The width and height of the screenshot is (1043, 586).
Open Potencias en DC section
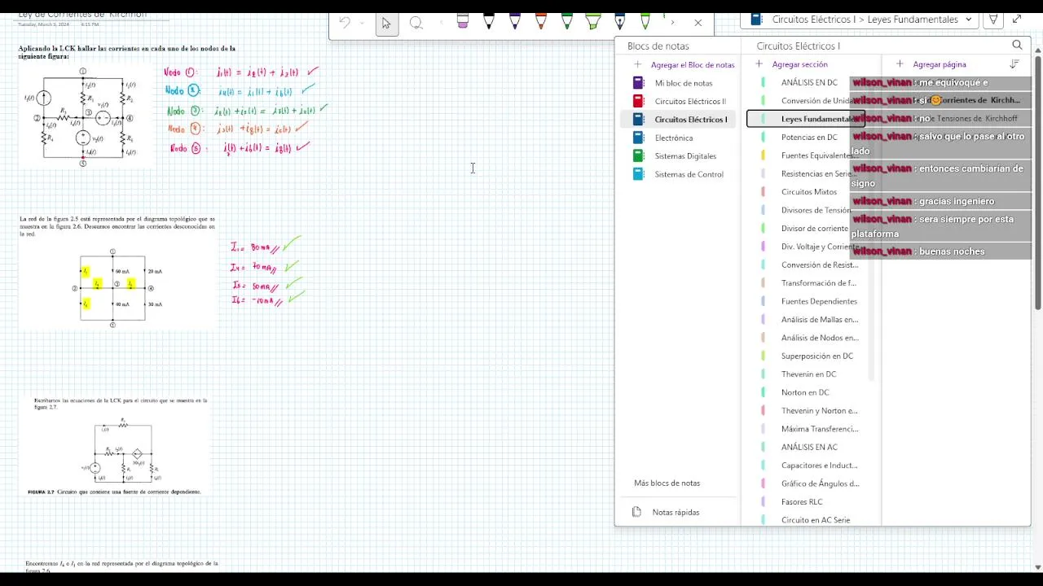pos(809,137)
